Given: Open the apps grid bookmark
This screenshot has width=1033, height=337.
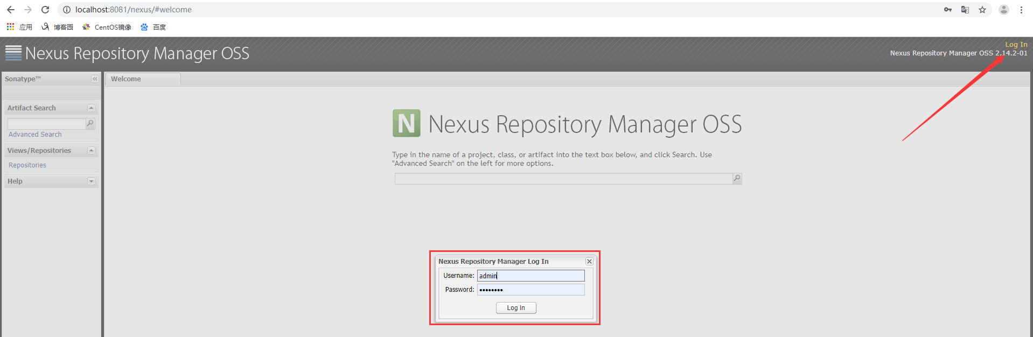Looking at the screenshot, I should (x=19, y=27).
